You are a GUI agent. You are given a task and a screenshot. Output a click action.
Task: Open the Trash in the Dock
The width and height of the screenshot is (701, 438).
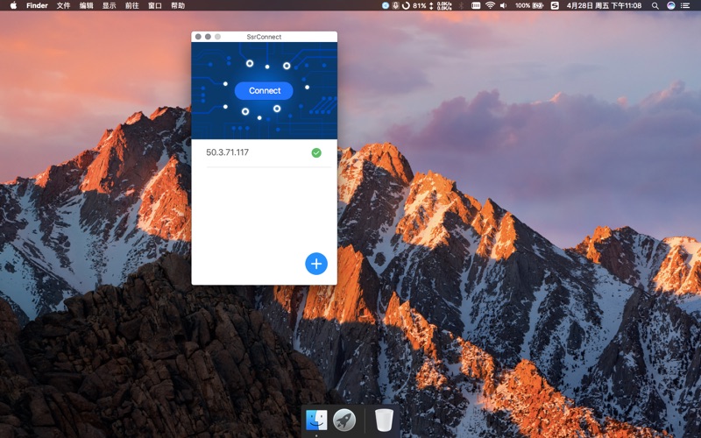coord(384,420)
